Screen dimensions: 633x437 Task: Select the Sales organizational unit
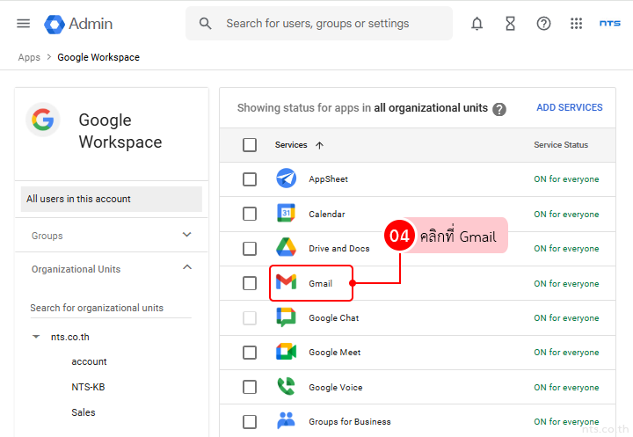click(84, 412)
